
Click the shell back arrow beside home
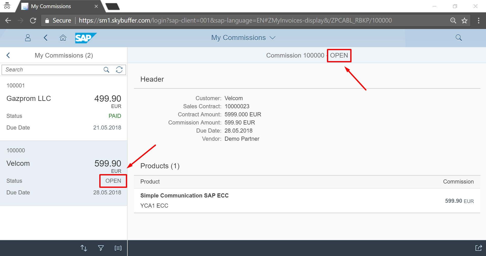point(46,38)
